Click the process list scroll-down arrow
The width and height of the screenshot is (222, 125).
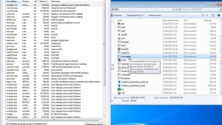coord(104,117)
